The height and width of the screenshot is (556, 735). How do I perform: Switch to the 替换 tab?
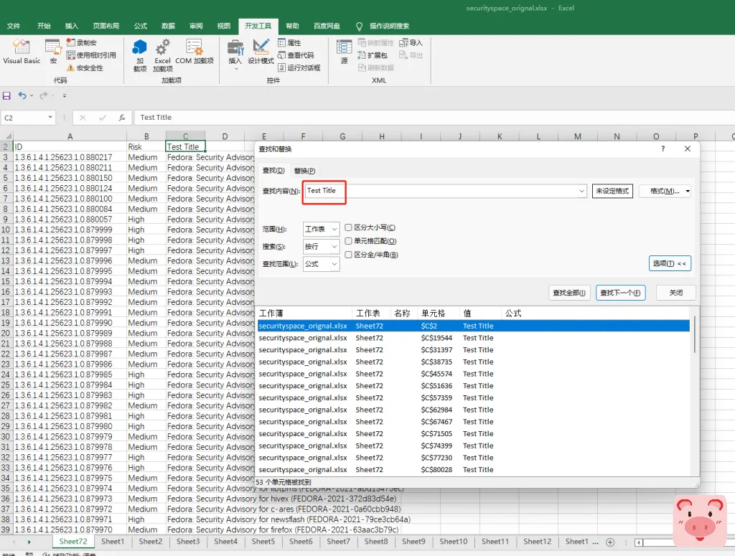[x=304, y=171]
